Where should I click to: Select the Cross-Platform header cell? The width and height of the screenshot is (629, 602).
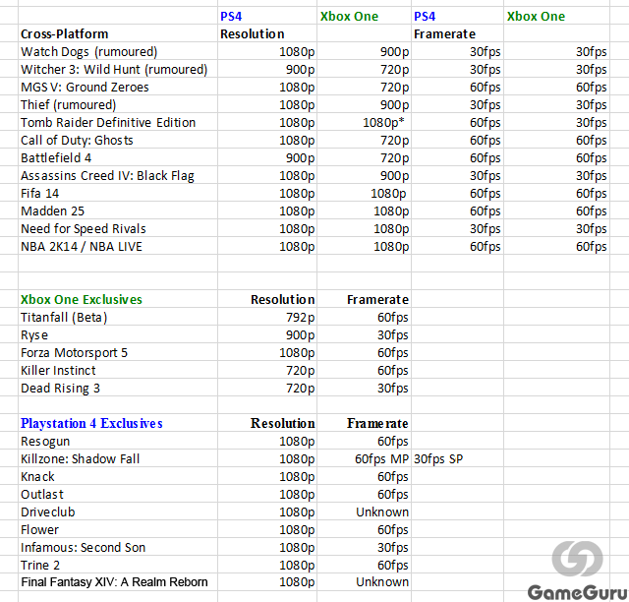(118, 33)
